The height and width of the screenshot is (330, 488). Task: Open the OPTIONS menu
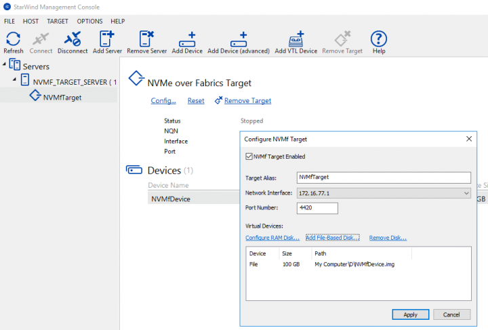coord(89,21)
